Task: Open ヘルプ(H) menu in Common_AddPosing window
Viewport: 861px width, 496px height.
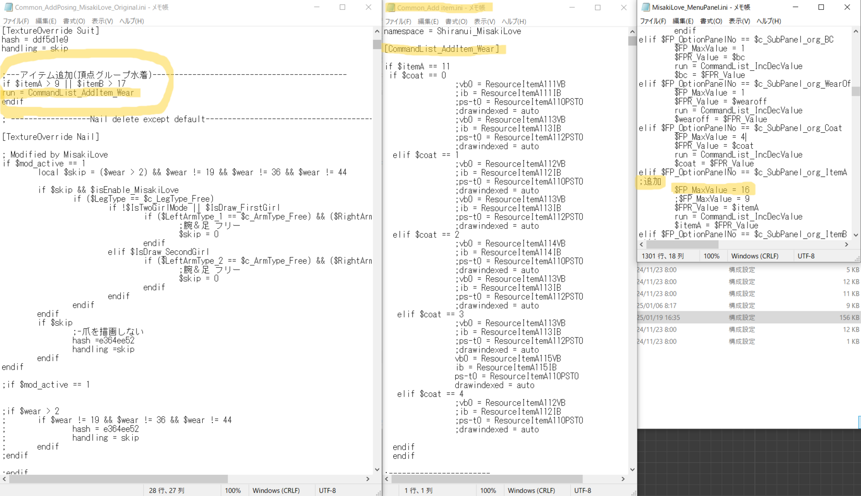Action: tap(131, 21)
